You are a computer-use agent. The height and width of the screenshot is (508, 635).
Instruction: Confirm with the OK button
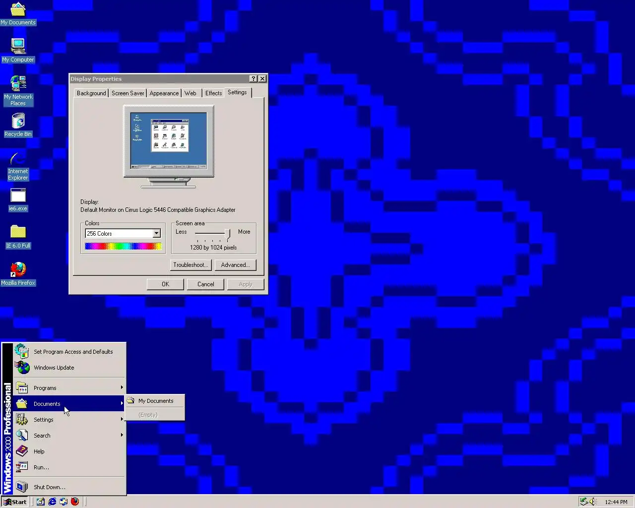(165, 284)
